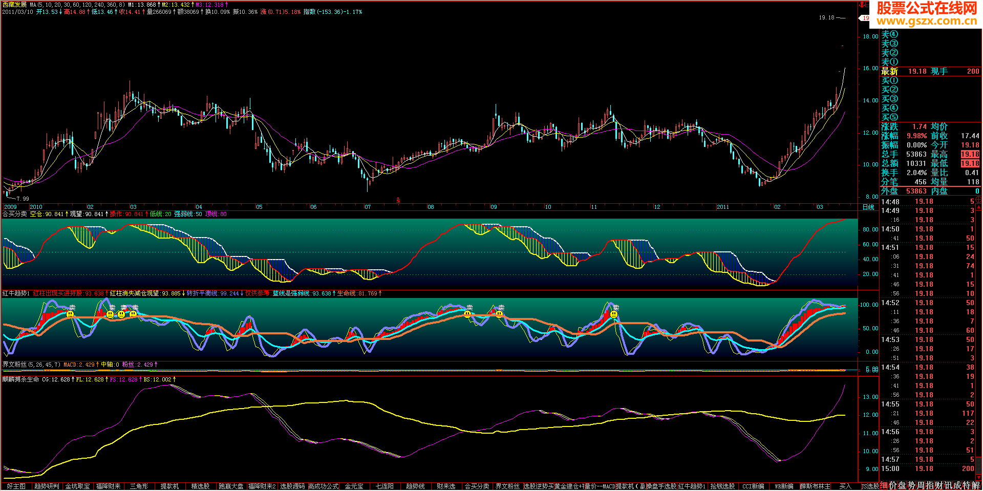Click the 细 detail tab in bottom-right
The height and width of the screenshot is (491, 983).
click(883, 486)
